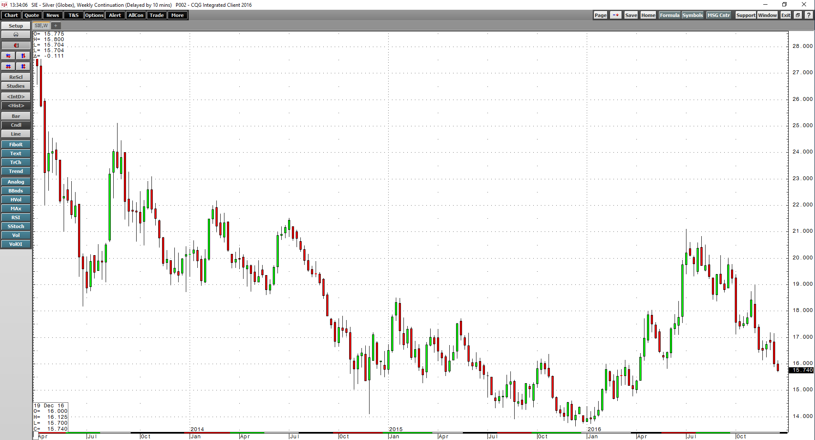The image size is (815, 440).
Task: Click the 21.000 price scale label
Action: pyautogui.click(x=802, y=231)
